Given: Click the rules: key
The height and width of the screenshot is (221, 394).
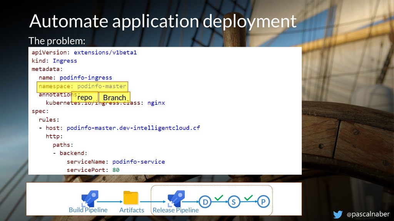Looking at the screenshot, I should coord(49,120).
